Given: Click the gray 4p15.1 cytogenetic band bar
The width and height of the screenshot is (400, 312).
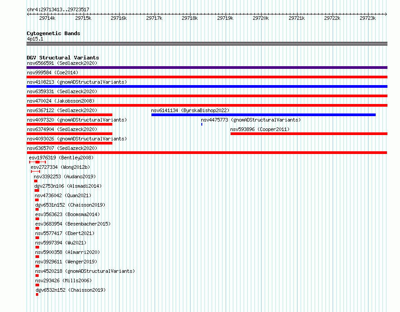Looking at the screenshot, I should 207,44.
